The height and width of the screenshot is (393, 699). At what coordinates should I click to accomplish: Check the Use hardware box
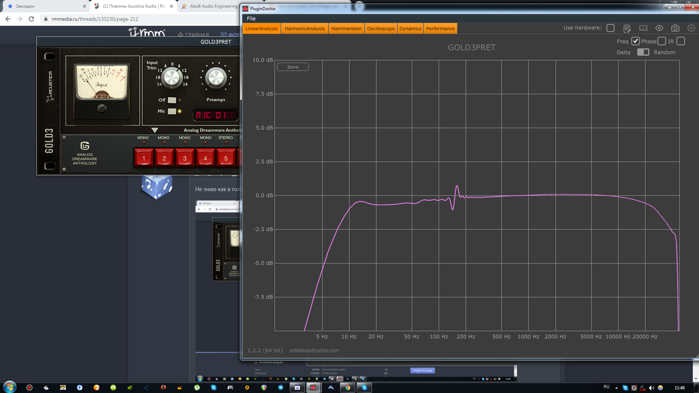click(611, 28)
